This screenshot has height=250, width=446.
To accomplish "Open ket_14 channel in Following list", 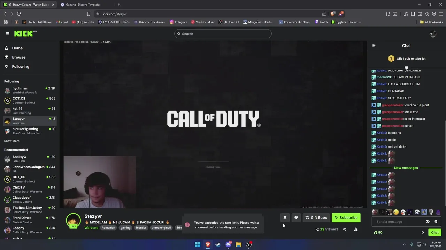I will click(30, 111).
